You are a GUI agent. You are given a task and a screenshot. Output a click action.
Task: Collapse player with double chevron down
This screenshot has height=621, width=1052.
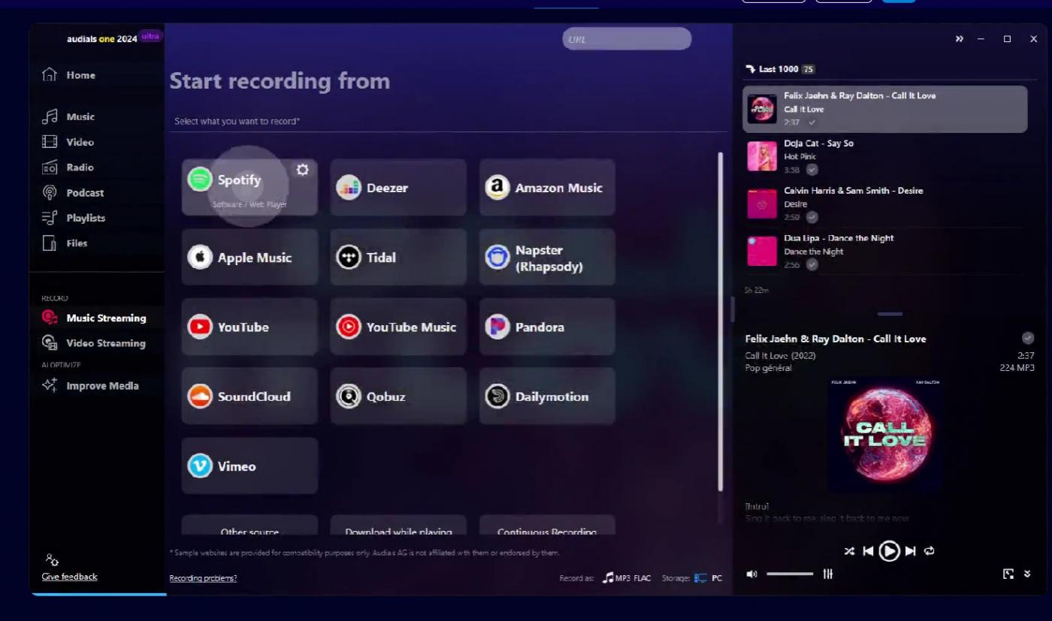tap(1027, 574)
